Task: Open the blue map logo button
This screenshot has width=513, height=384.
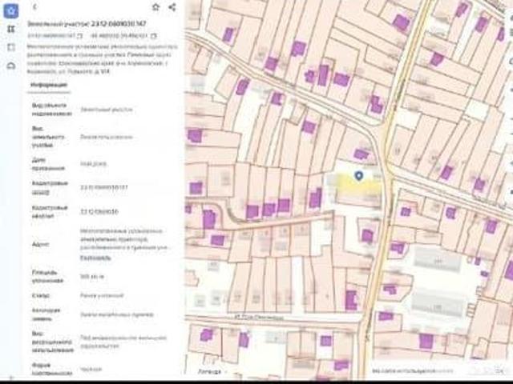Action: pos(10,10)
